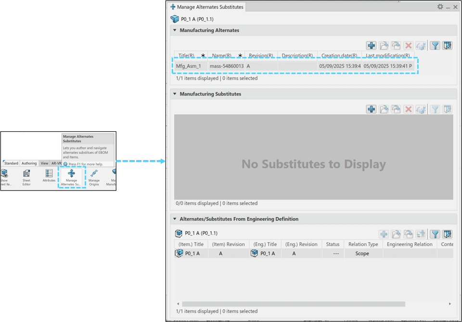462x322 pixels.
Task: Select the P0_1 A engineering title cell
Action: [x=265, y=253]
